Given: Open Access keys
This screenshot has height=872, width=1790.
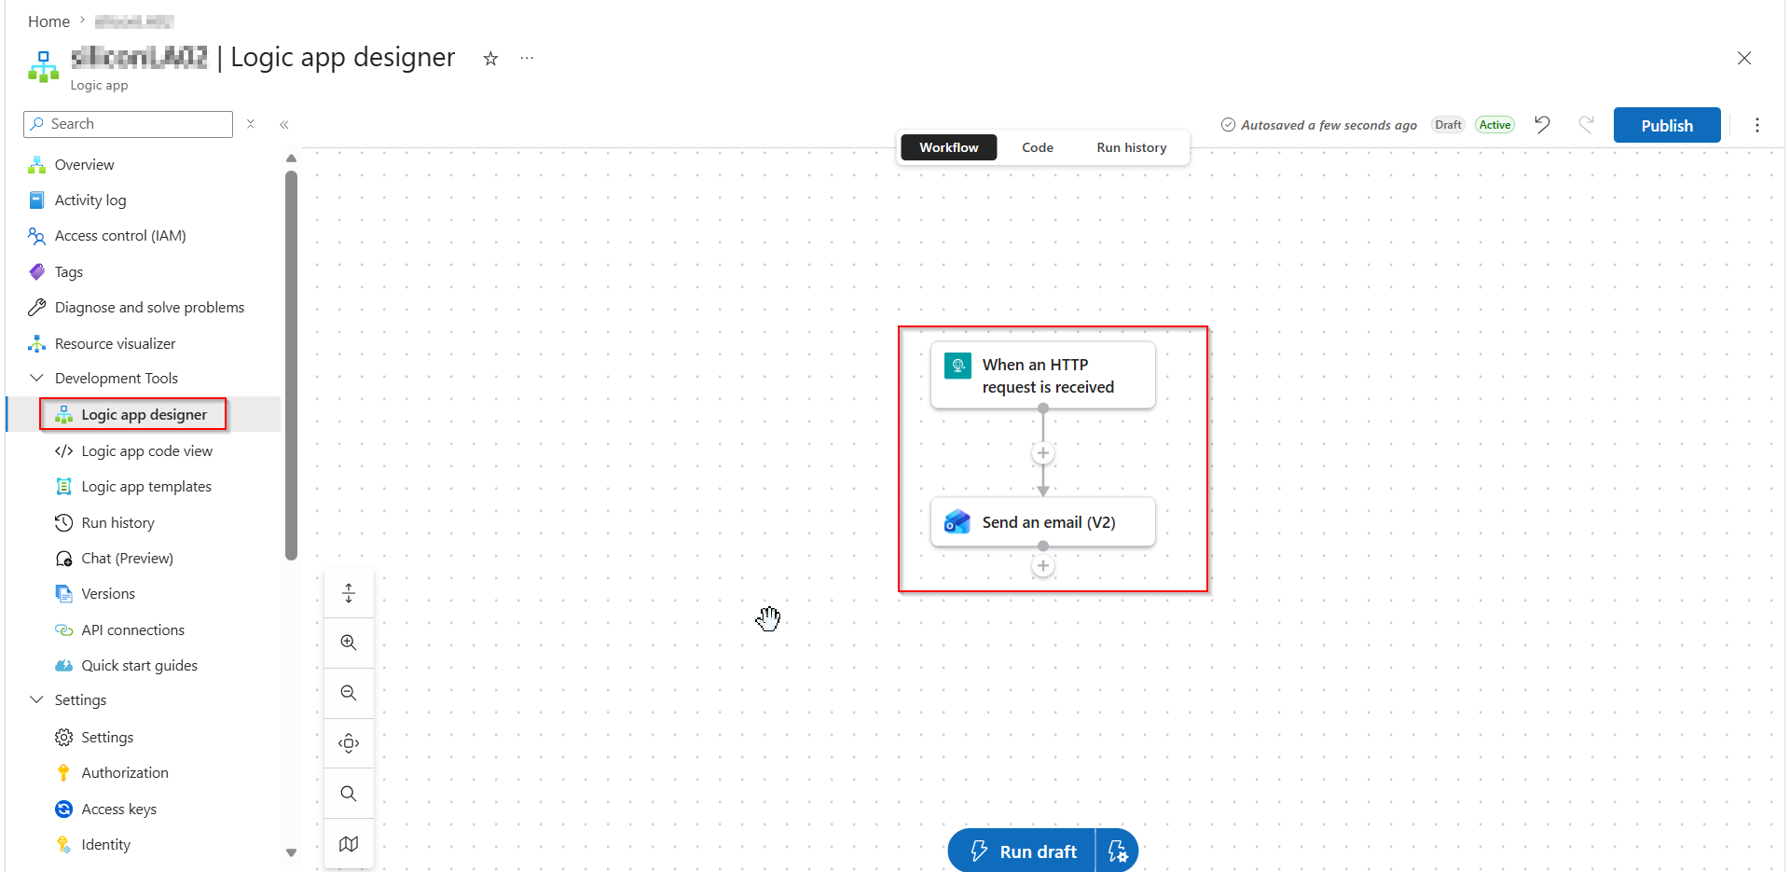Looking at the screenshot, I should click(118, 810).
